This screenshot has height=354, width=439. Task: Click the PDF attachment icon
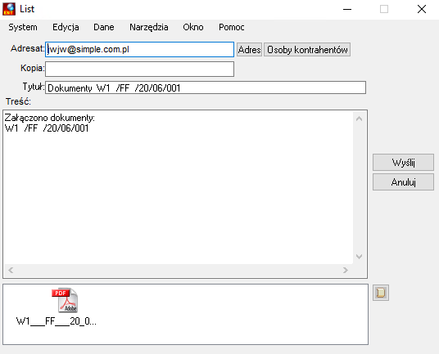click(65, 300)
